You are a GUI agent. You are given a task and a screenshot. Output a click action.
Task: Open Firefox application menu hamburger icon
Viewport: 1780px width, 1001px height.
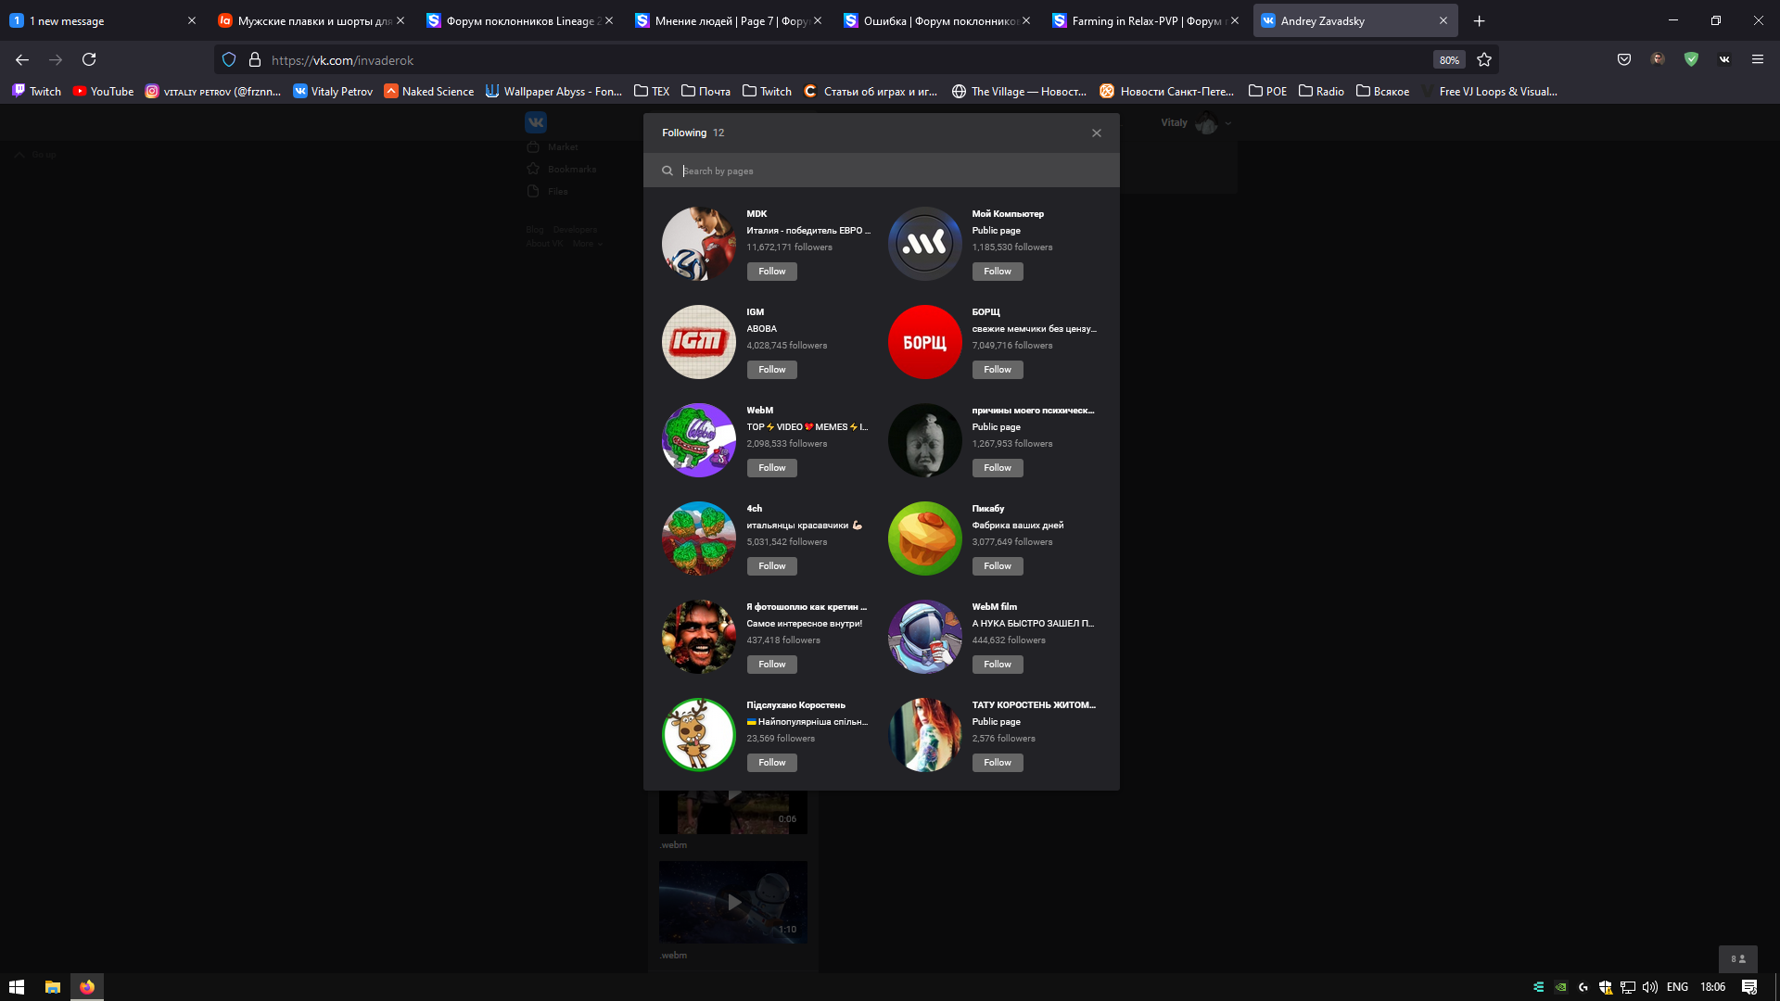coord(1758,60)
